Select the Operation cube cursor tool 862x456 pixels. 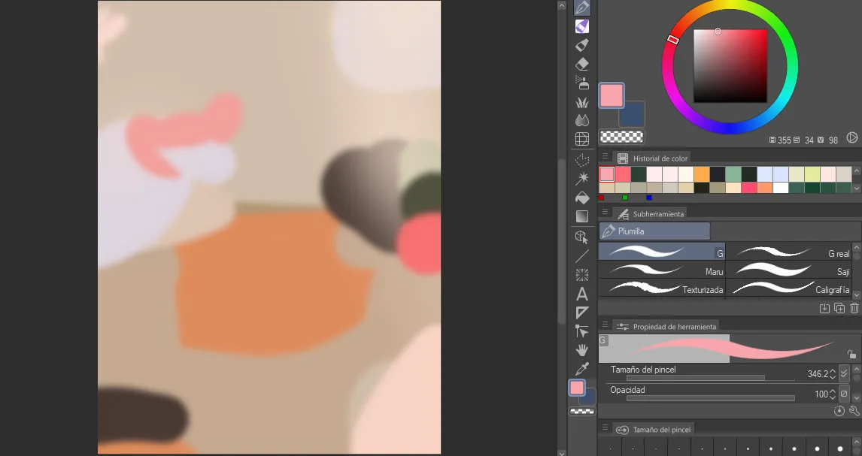[581, 237]
